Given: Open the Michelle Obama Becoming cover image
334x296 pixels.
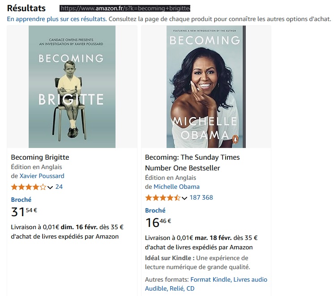Looking at the screenshot, I should point(206,87).
